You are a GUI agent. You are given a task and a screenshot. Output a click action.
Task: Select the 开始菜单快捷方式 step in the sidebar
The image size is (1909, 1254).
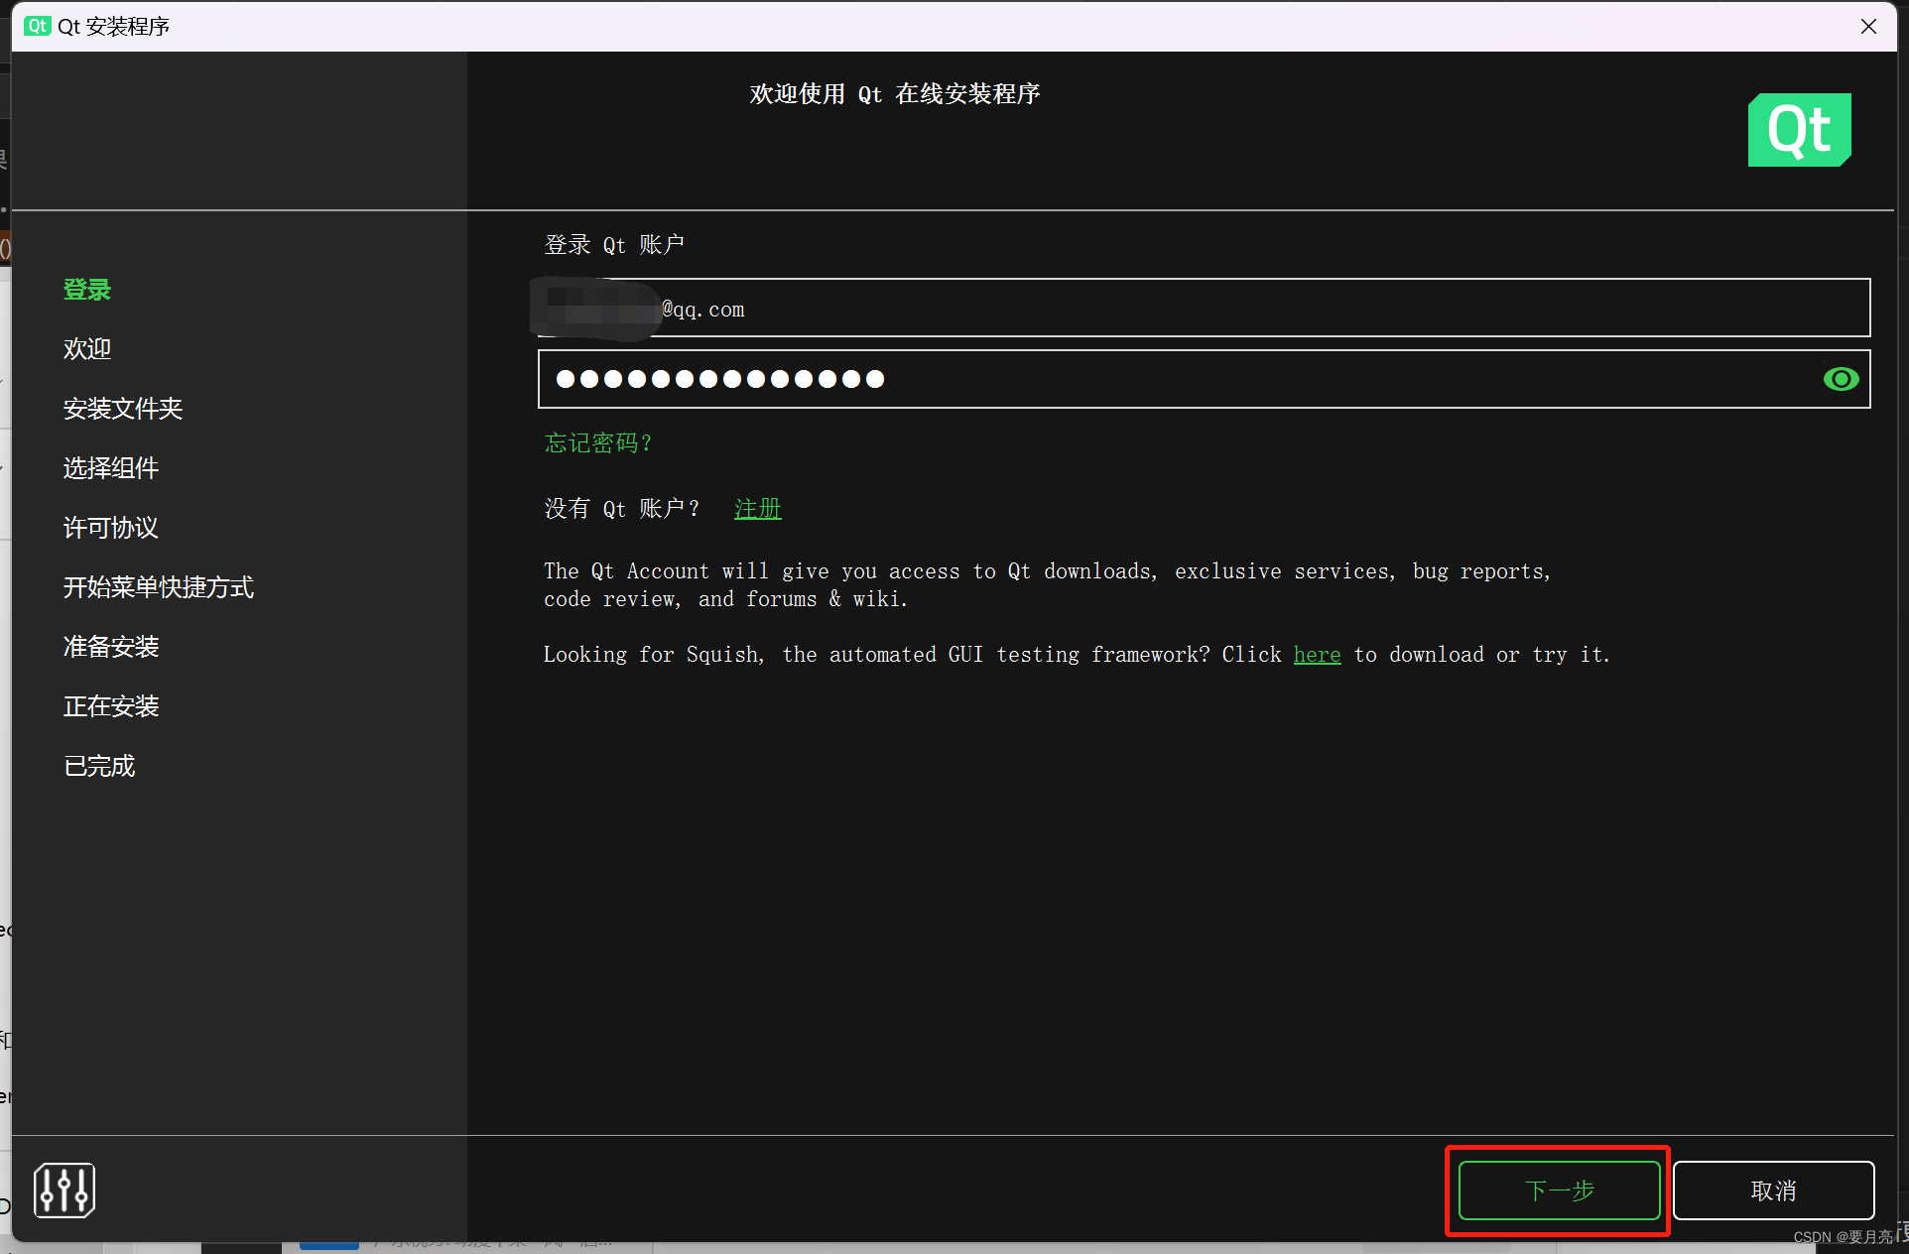159,587
